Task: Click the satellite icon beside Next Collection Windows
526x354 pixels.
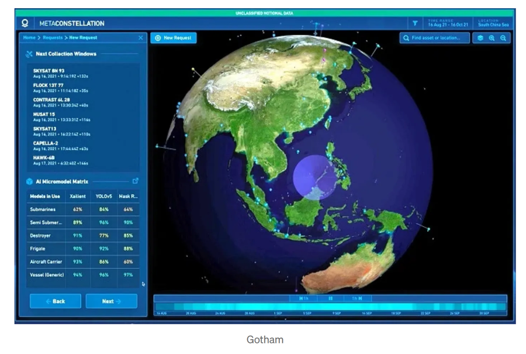Action: tap(29, 54)
